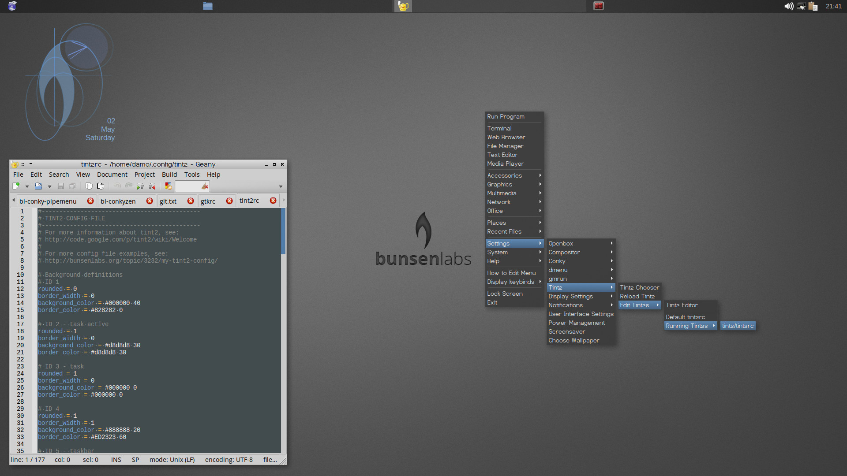This screenshot has height=476, width=847.
Task: Click the Save All icon
Action: pyautogui.click(x=72, y=186)
